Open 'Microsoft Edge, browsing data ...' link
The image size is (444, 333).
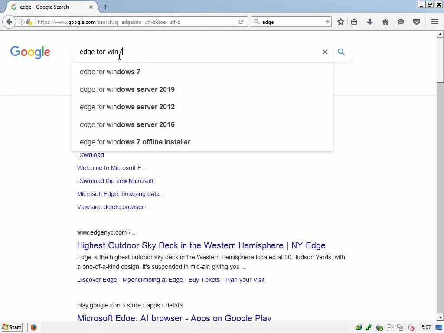coord(122,194)
